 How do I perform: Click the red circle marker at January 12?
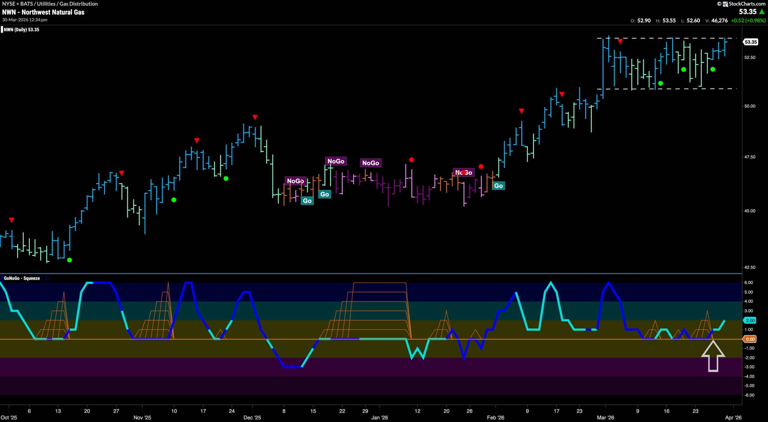pos(412,160)
